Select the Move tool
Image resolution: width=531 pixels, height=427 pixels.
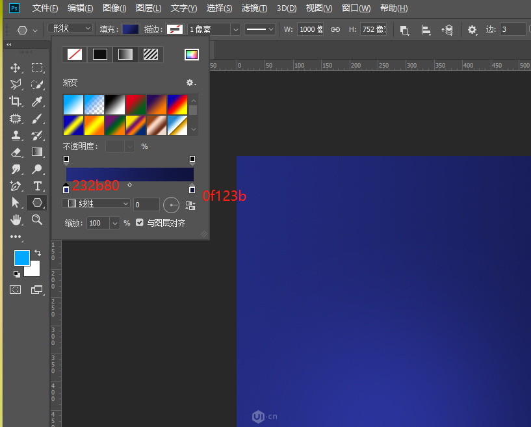pyautogui.click(x=16, y=68)
